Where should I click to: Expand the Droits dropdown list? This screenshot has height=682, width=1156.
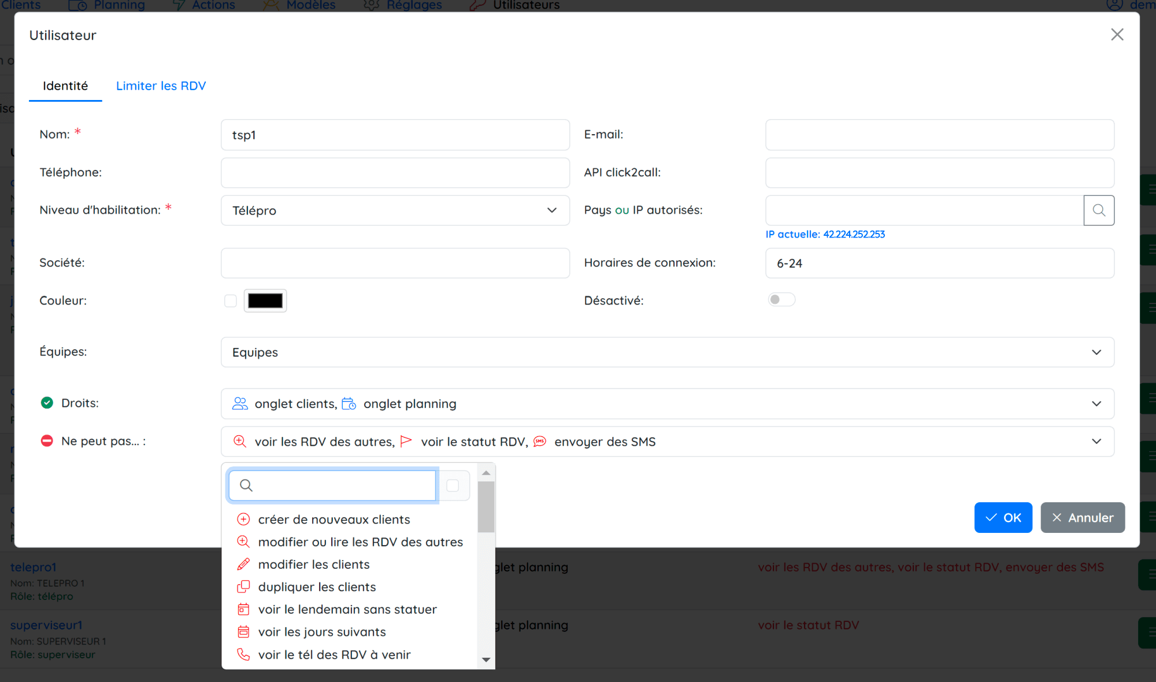click(x=667, y=403)
